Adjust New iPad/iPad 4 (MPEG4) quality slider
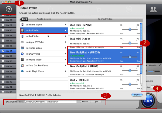This screenshot has width=162, height=113. [130, 57]
